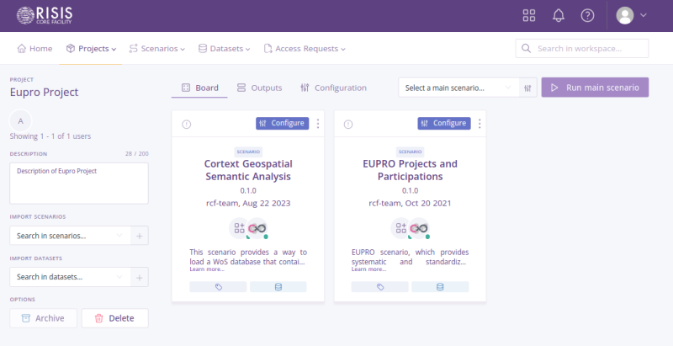Click the tag icon on Cortext card
Screen dimensions: 673x346
click(218, 287)
